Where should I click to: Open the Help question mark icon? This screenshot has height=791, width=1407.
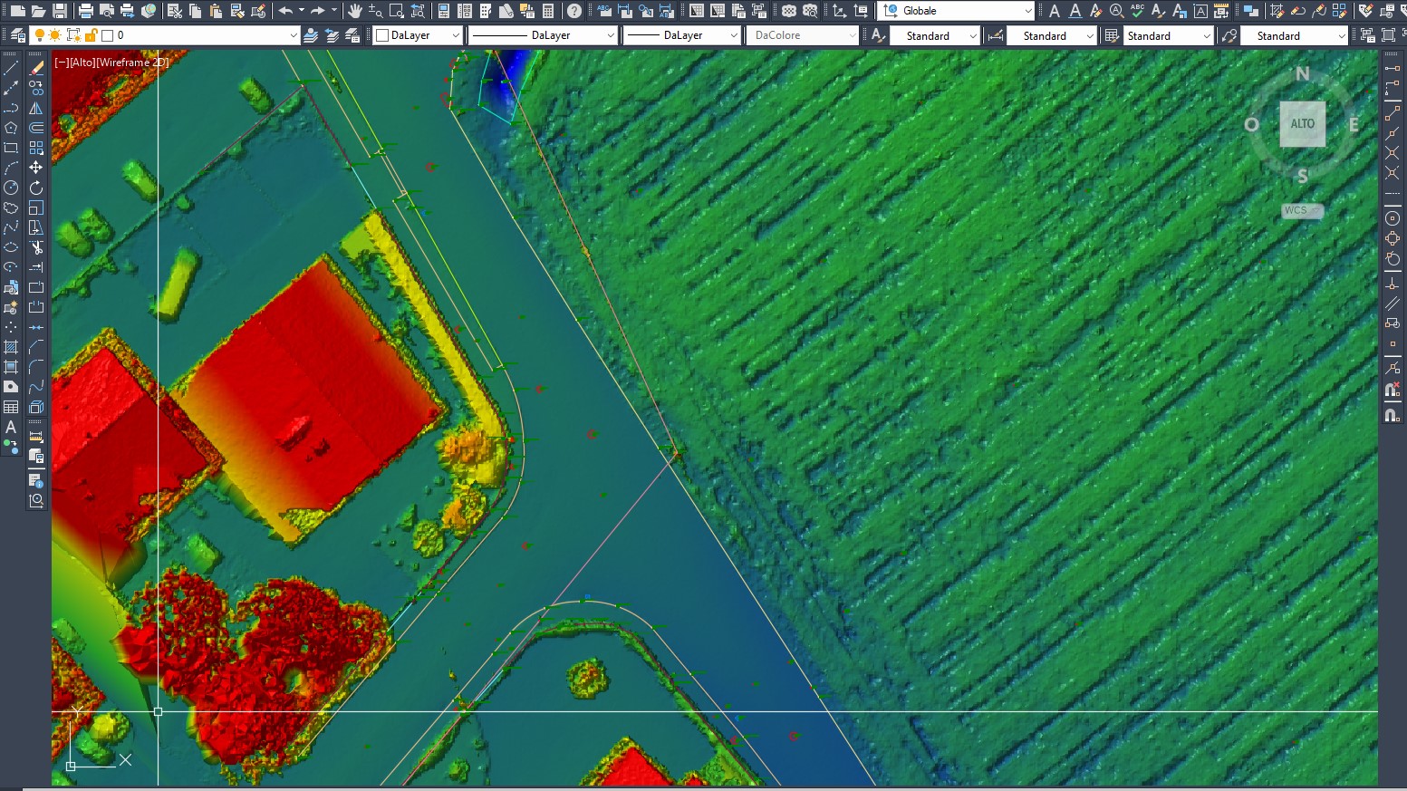[x=573, y=11]
